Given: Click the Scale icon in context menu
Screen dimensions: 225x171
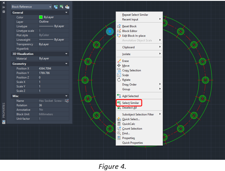Looking at the screenshot, I should pos(119,75).
